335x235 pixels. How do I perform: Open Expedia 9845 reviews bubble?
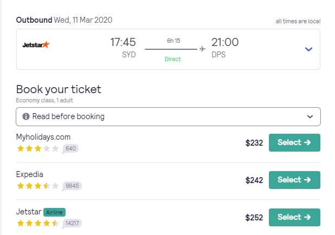pyautogui.click(x=72, y=186)
